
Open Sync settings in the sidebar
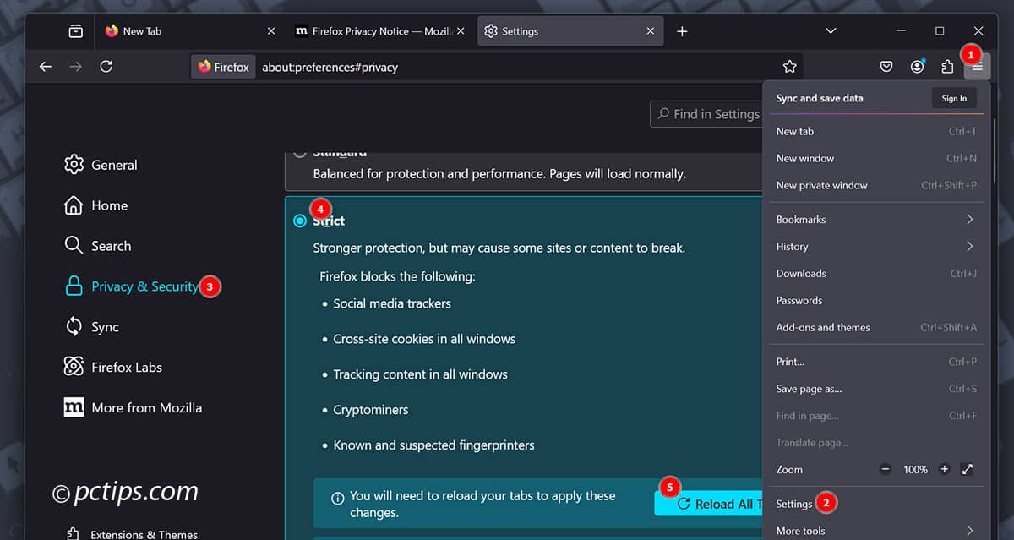(92, 327)
